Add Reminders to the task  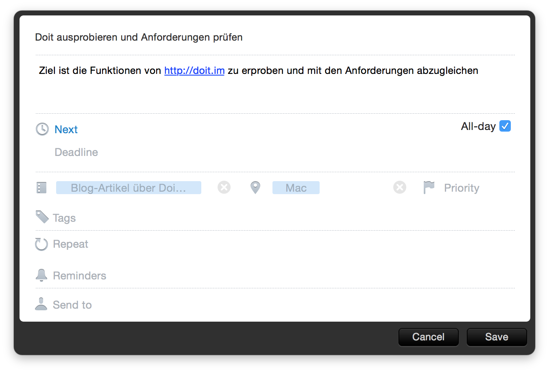click(x=80, y=276)
